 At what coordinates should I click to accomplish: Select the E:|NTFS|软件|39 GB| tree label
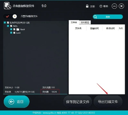20,23
